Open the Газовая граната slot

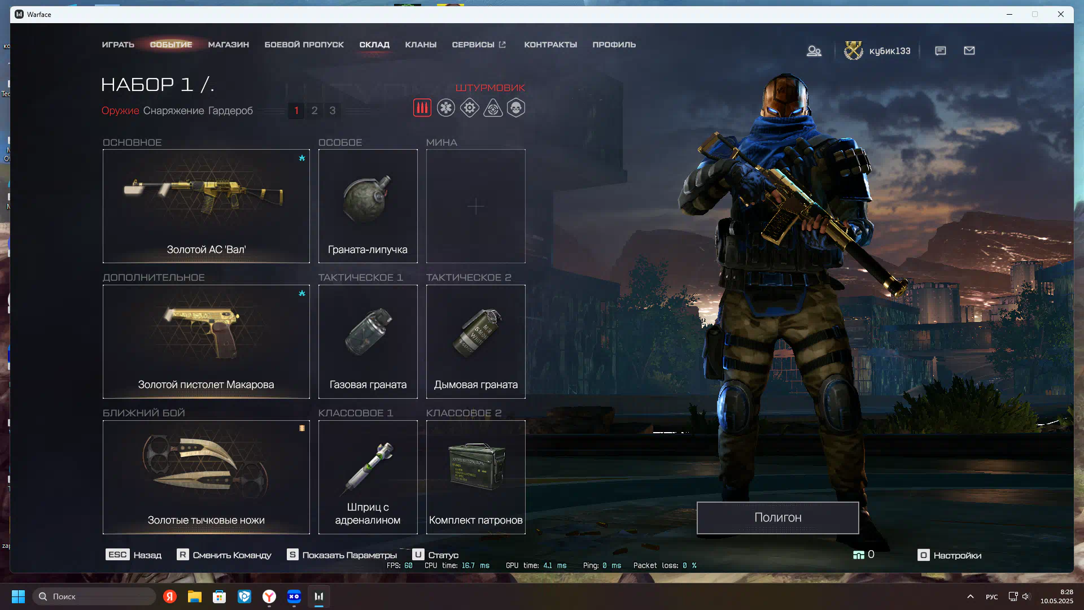click(x=368, y=342)
